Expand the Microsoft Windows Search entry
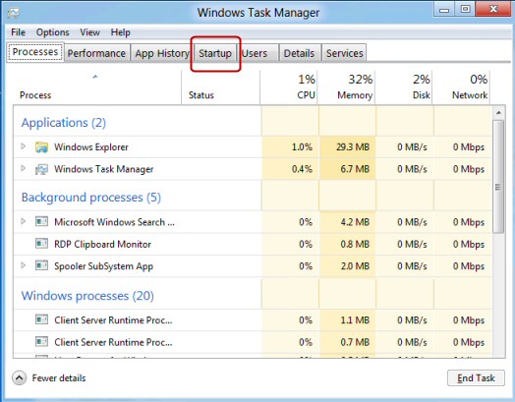This screenshot has width=515, height=402. [23, 221]
